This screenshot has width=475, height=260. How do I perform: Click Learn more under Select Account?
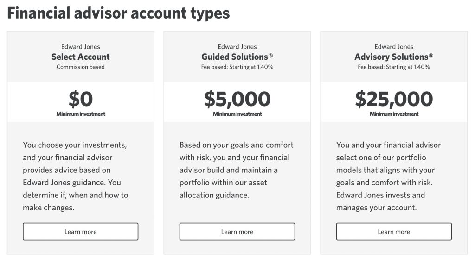[x=80, y=232]
